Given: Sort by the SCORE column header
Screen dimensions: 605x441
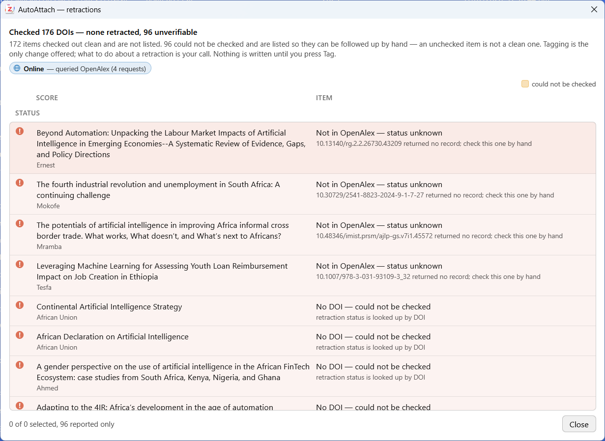Looking at the screenshot, I should point(47,98).
